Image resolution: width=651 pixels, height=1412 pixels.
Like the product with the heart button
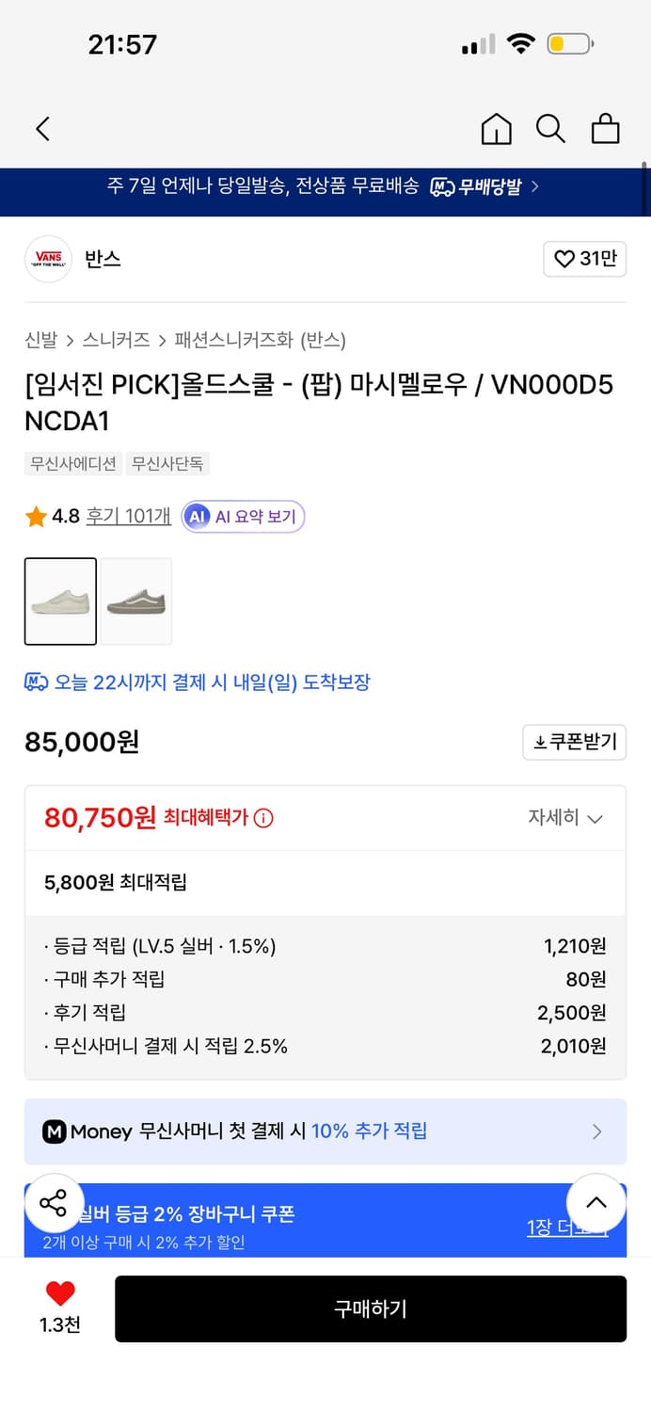coord(60,1294)
